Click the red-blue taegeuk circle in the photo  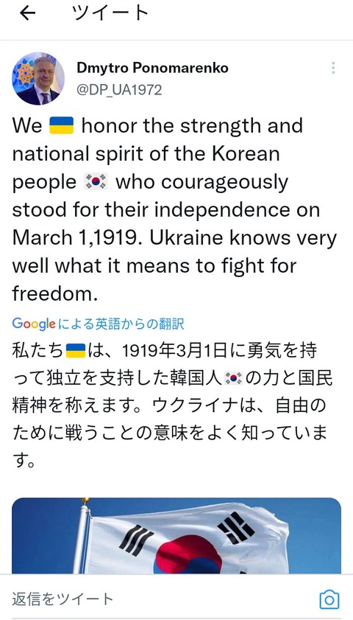[x=188, y=554]
